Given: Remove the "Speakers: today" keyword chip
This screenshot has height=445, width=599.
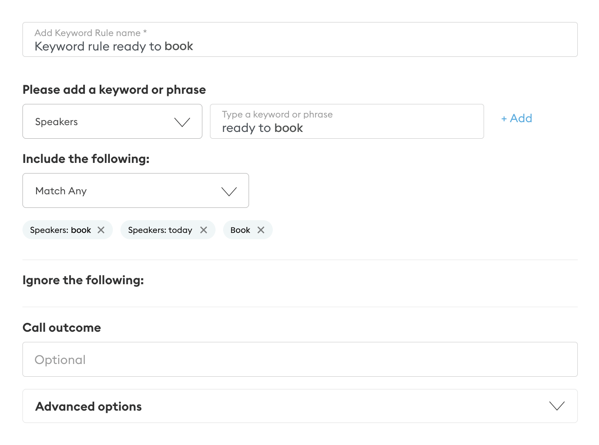Looking at the screenshot, I should point(204,230).
